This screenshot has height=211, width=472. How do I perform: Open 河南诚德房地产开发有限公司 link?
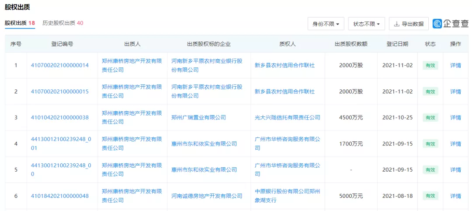point(207,196)
